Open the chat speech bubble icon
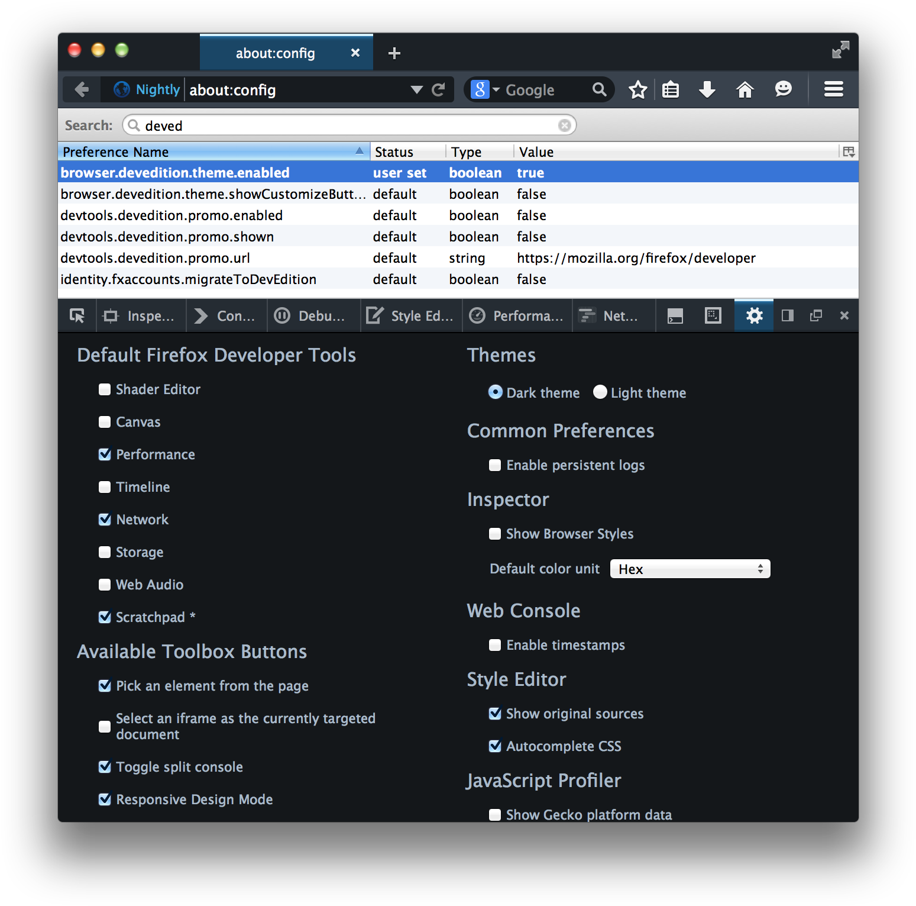The image size is (916, 906). click(x=783, y=89)
